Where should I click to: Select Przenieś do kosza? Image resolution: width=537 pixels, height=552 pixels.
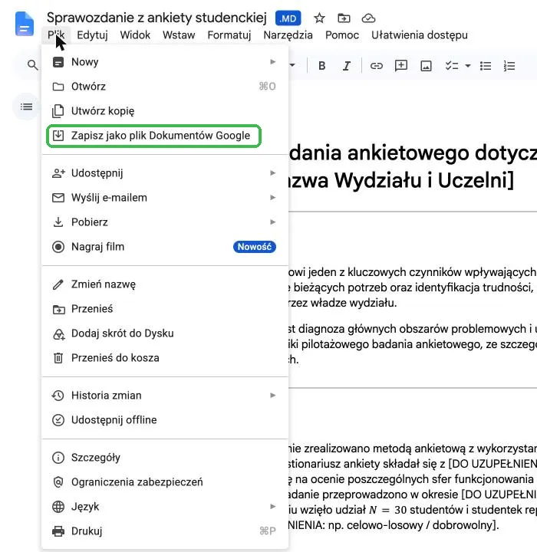[165, 358]
